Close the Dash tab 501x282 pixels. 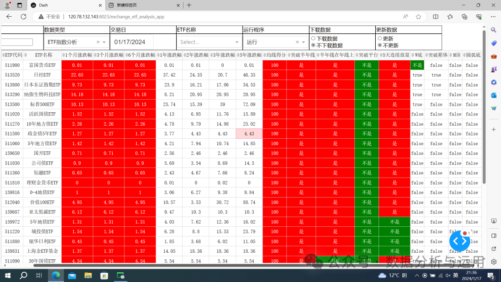click(100, 5)
